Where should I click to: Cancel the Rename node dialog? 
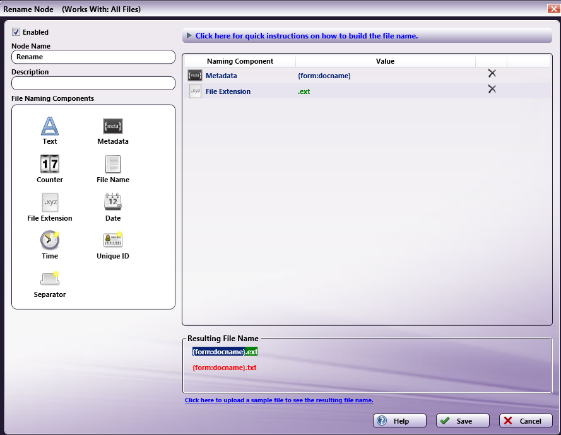tap(526, 420)
